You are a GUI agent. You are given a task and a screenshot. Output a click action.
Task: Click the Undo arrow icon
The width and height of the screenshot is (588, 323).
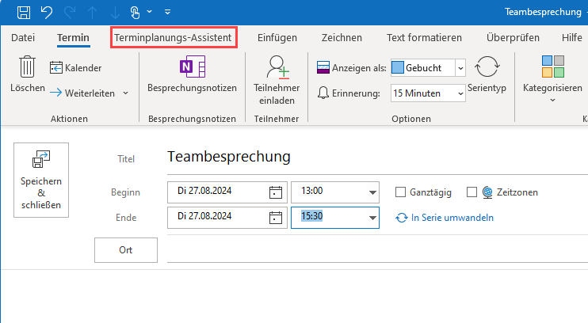point(46,12)
